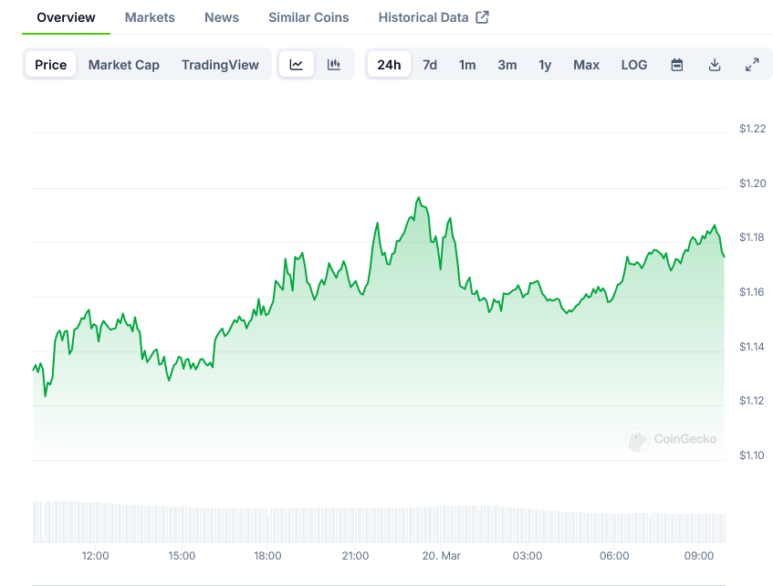Viewport: 773px width, 586px height.
Task: Click the CoinGecko watermark logo
Action: (637, 440)
